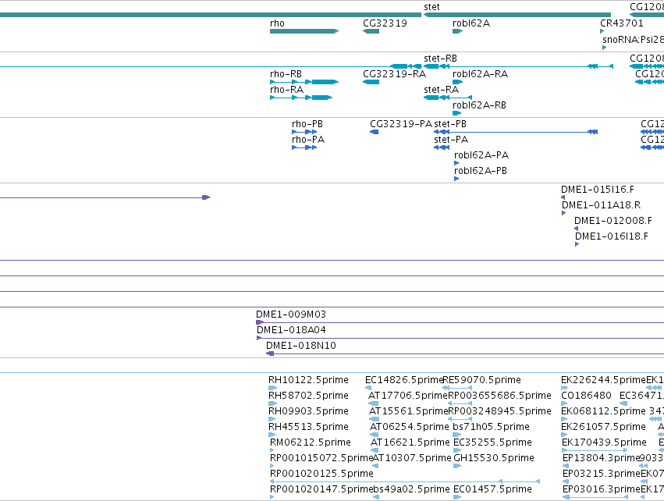Click the teal gene arrow under robl62A

[x=458, y=31]
